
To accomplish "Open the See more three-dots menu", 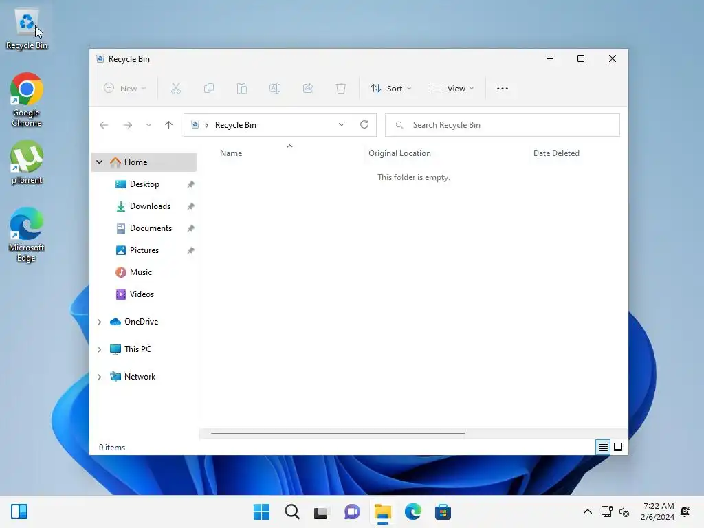I will (503, 89).
